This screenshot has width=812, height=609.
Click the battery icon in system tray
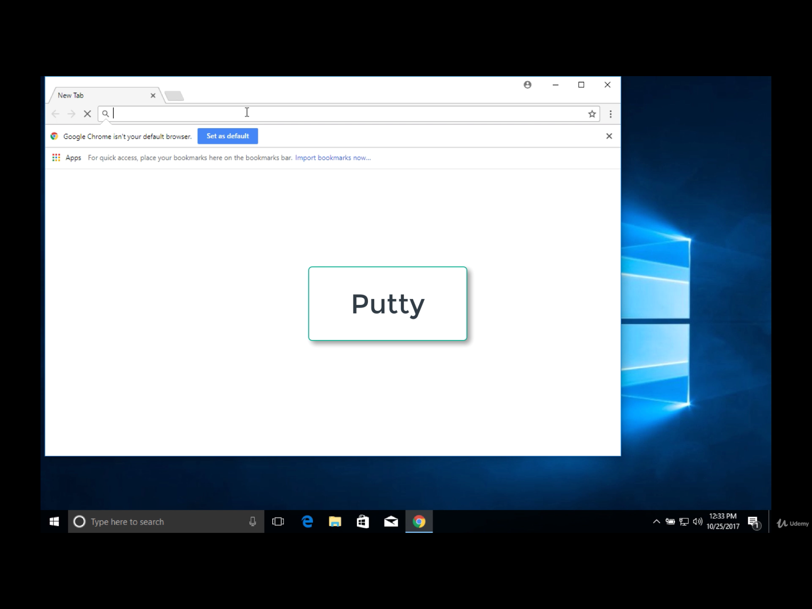coord(670,522)
